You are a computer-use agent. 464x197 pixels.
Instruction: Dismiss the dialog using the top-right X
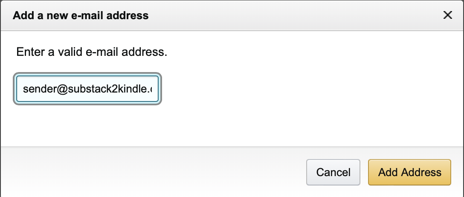coord(447,15)
